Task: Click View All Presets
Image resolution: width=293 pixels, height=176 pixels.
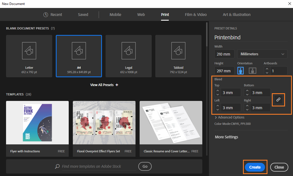Action: pos(102,85)
